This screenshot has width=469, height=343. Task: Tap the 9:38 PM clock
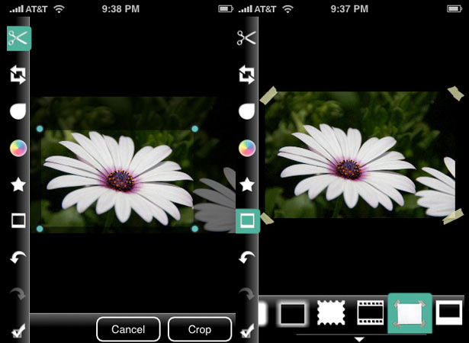point(120,9)
